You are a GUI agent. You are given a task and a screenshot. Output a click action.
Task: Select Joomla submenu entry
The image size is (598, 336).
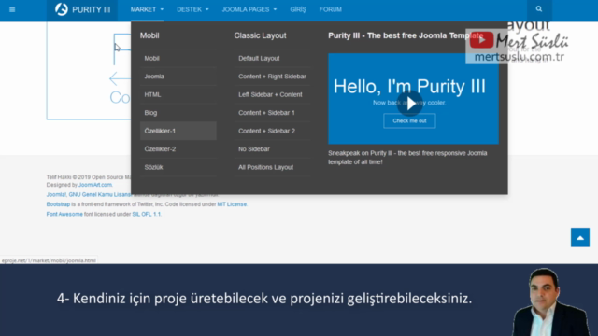coord(178,77)
